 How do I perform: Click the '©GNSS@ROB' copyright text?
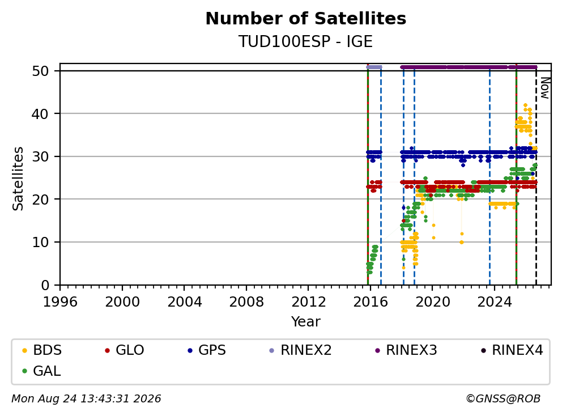click(503, 399)
